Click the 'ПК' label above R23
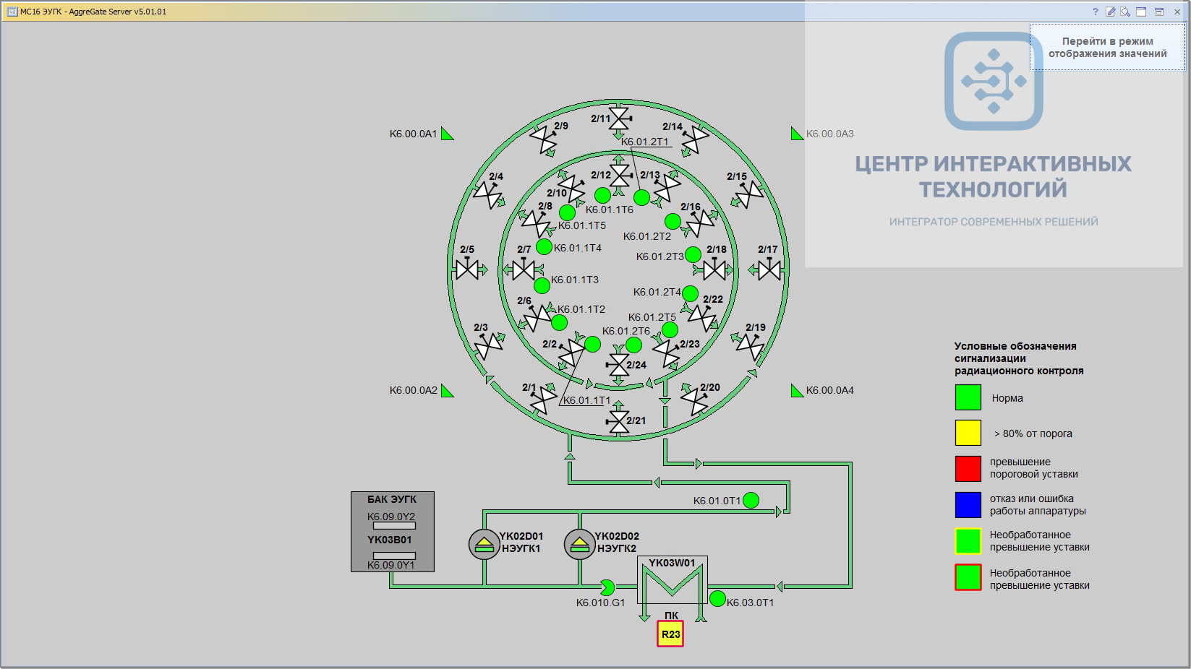The width and height of the screenshot is (1191, 669). (x=671, y=616)
